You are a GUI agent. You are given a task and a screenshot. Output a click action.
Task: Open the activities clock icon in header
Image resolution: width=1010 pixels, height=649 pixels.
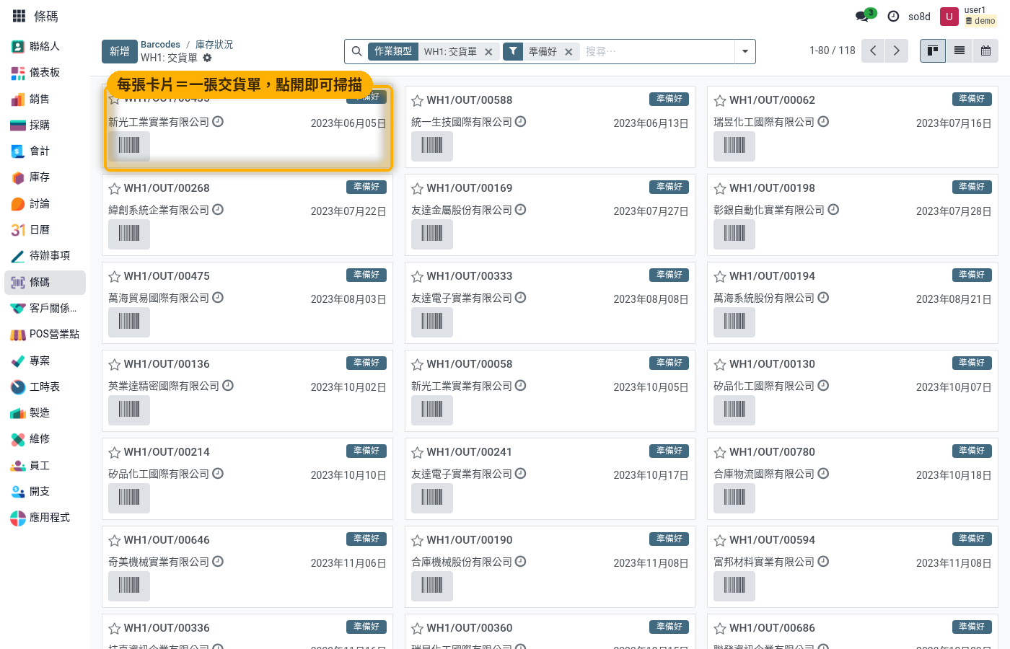pyautogui.click(x=893, y=16)
